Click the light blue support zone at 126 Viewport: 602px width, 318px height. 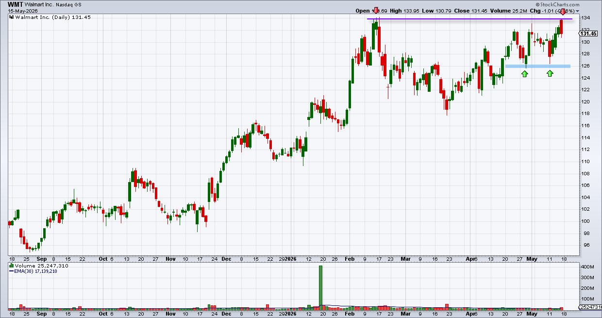click(537, 66)
